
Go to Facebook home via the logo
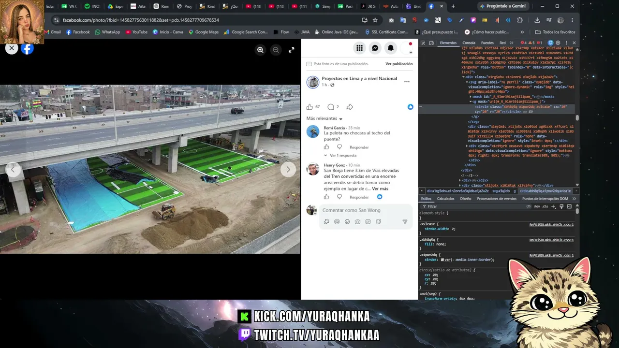tap(28, 48)
